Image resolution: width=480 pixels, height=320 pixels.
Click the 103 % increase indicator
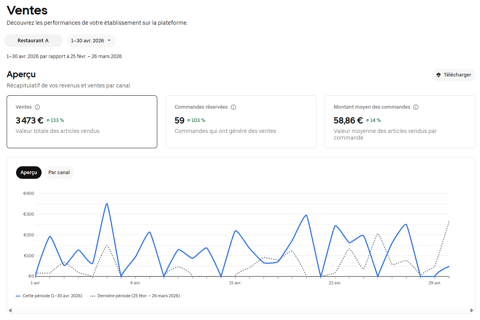[196, 120]
